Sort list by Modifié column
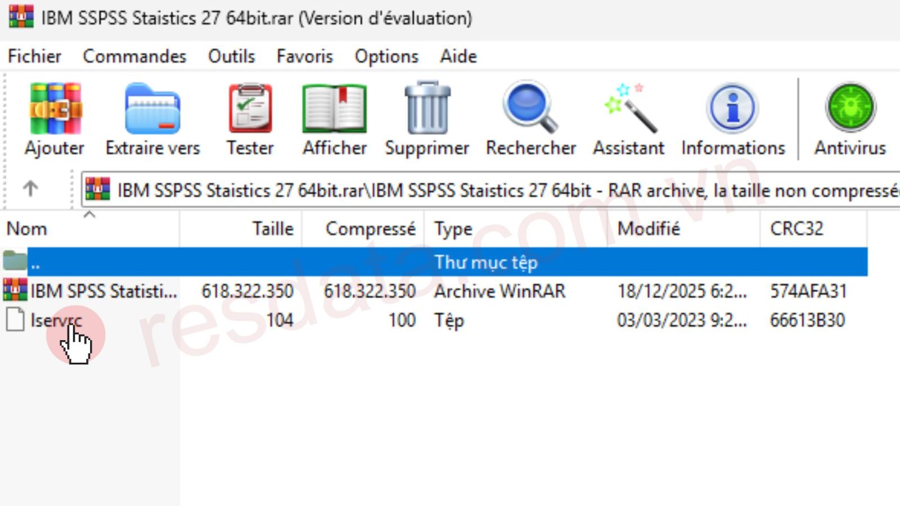Image resolution: width=900 pixels, height=506 pixels. coord(649,229)
